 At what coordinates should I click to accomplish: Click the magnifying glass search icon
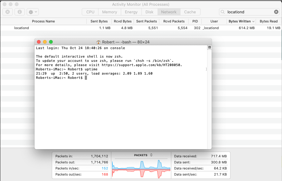tap(223, 12)
